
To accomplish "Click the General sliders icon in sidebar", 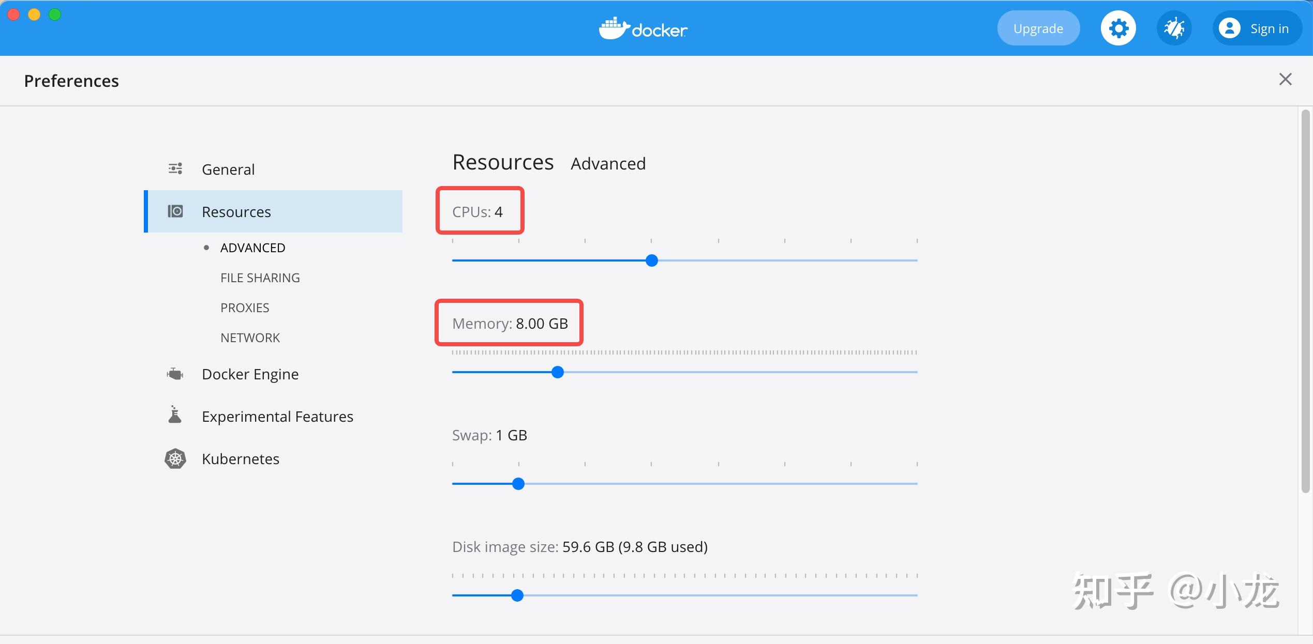I will coord(175,168).
